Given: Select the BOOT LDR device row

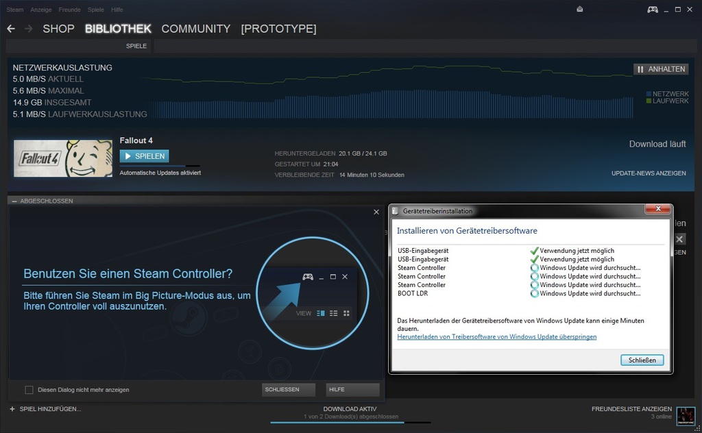Looking at the screenshot, I should pos(520,293).
